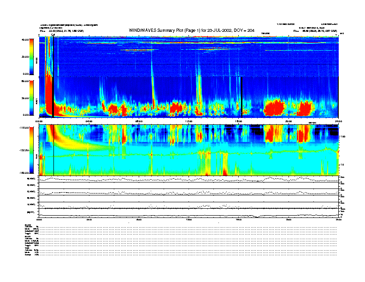This screenshot has height=282, width=365.
Task: Click the topmost line plot panel below TNR
Action: point(189,179)
